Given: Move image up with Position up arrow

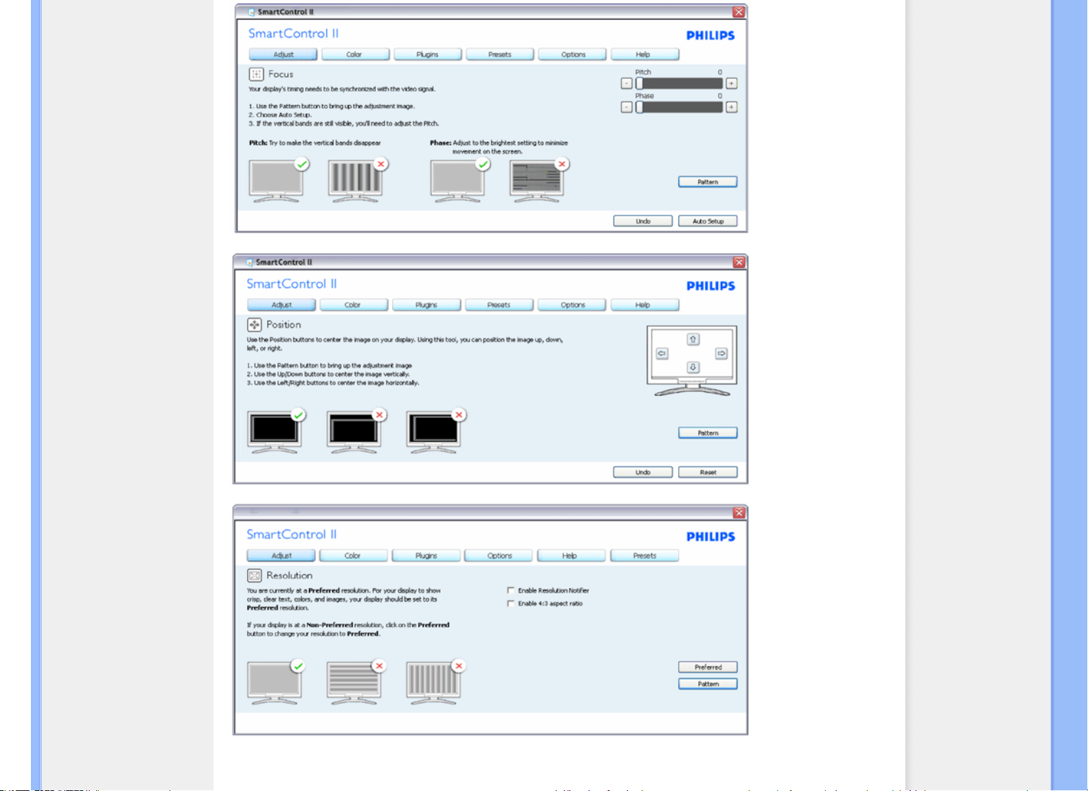Looking at the screenshot, I should (x=693, y=340).
